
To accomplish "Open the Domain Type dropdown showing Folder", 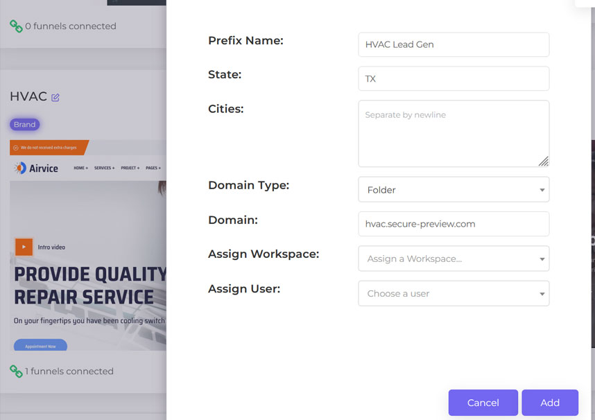I will (x=454, y=189).
